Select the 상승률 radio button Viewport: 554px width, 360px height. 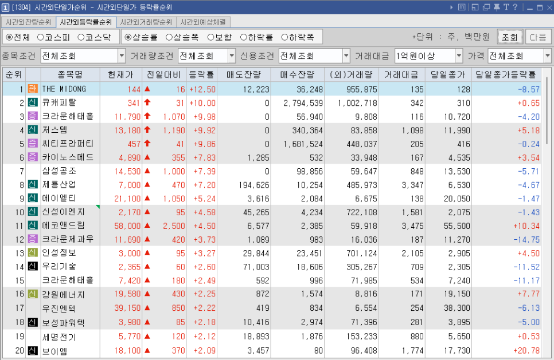(x=128, y=37)
